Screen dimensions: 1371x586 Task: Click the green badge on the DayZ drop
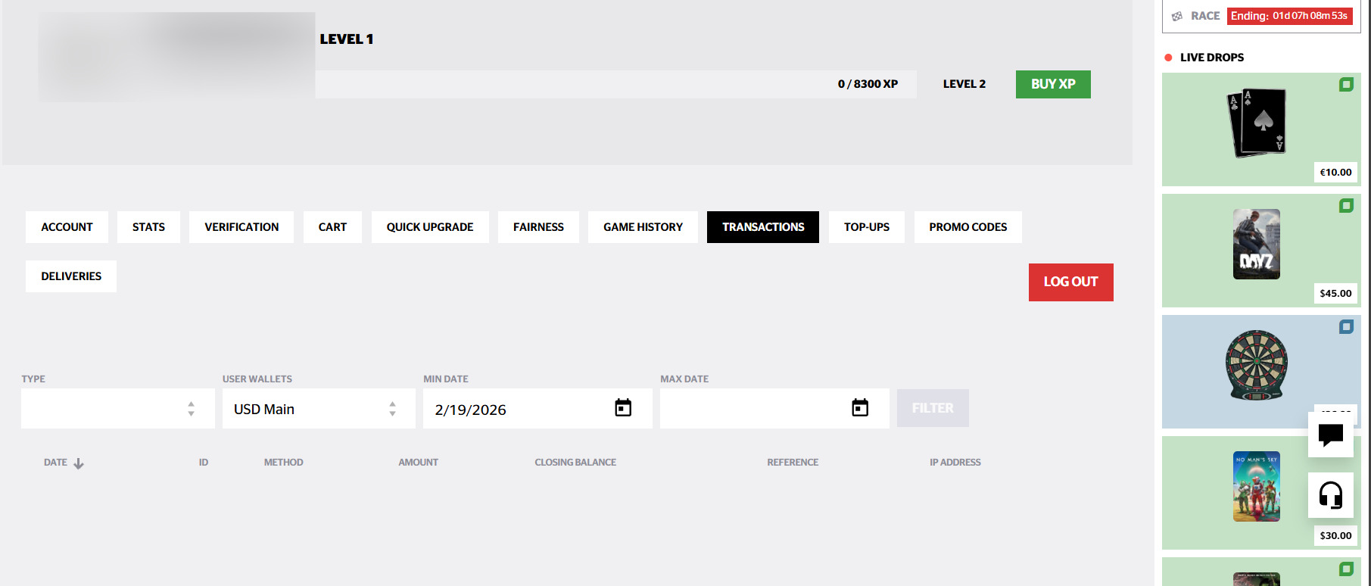coord(1345,206)
